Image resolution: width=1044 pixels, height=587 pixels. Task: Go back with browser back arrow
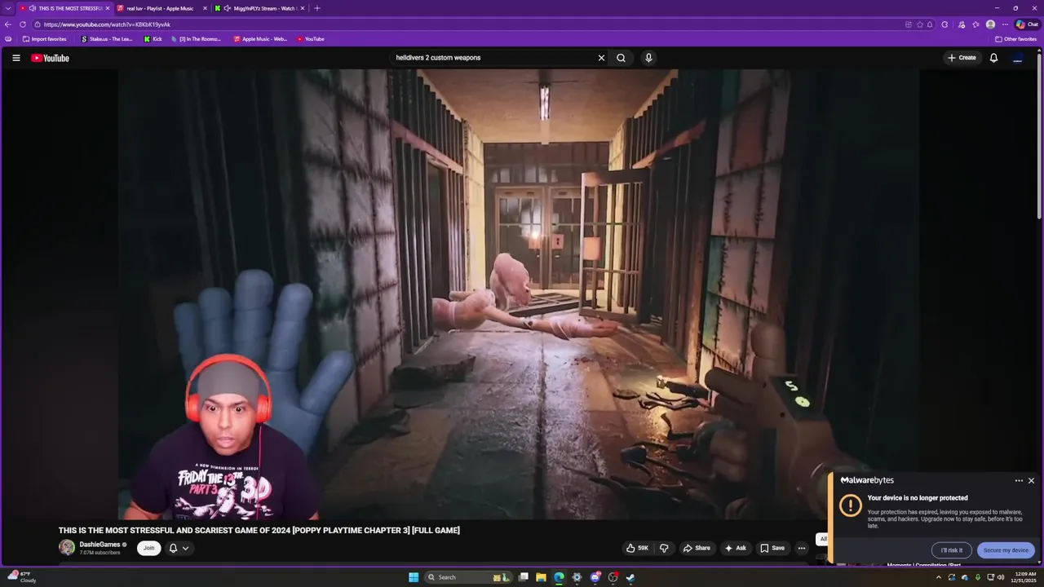[7, 24]
